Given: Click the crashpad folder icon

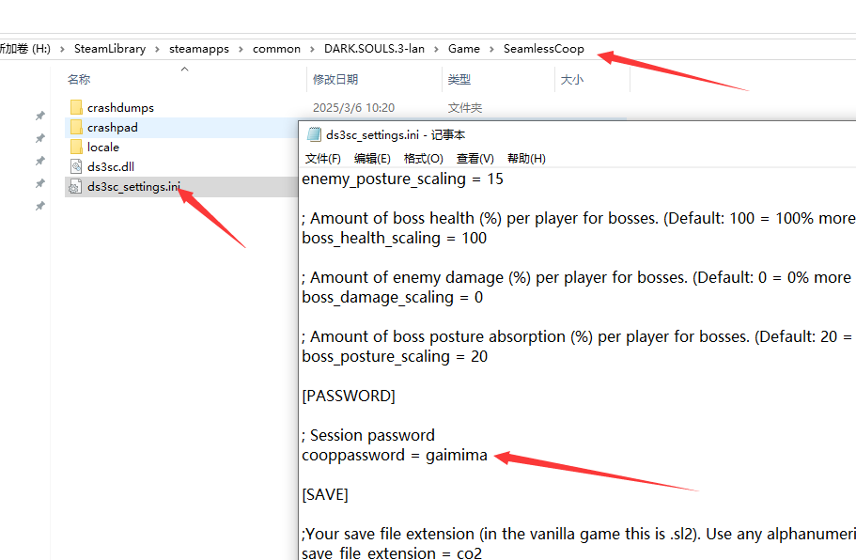Looking at the screenshot, I should click(x=76, y=128).
